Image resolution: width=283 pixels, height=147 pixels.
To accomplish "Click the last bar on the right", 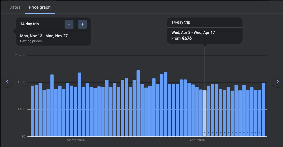I will [x=264, y=110].
